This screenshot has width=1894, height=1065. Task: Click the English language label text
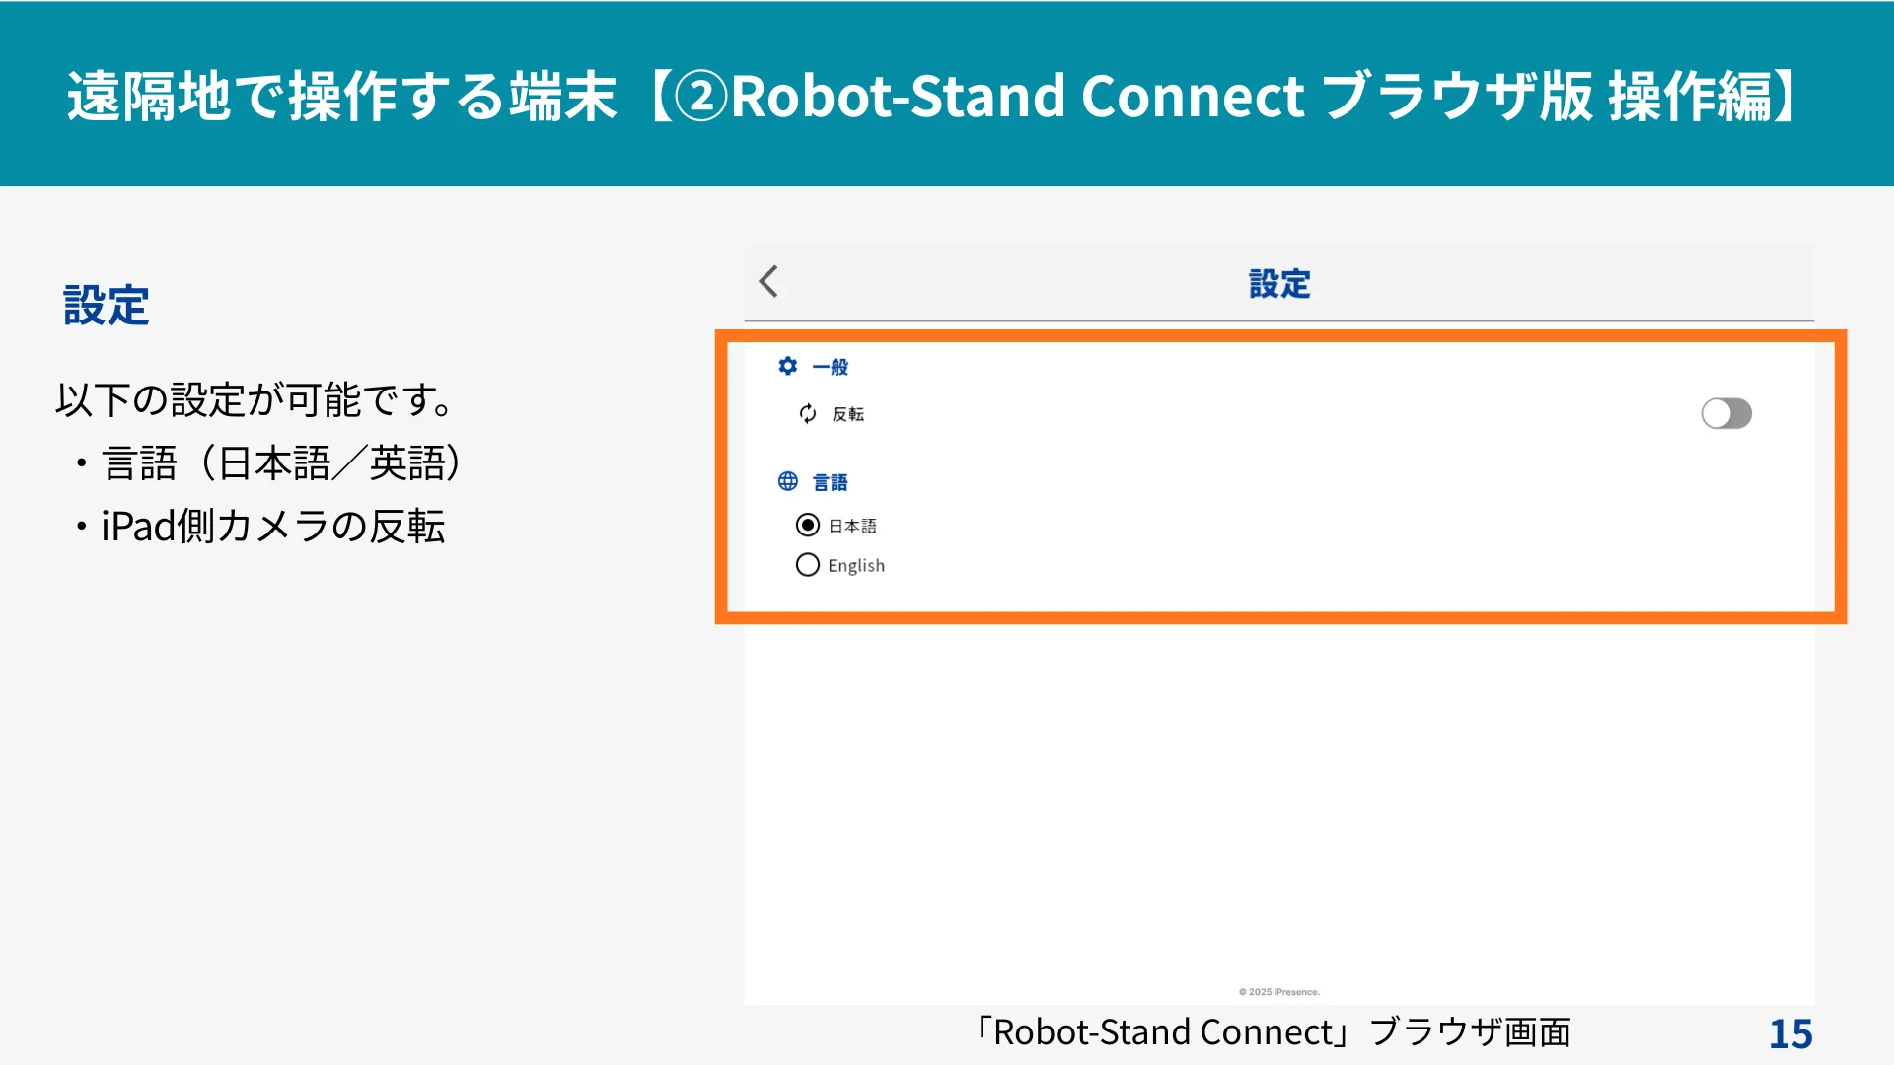tap(856, 566)
